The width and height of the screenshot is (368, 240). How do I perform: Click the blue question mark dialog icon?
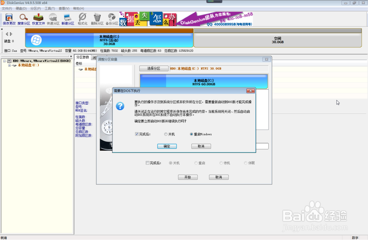pyautogui.click(x=120, y=106)
